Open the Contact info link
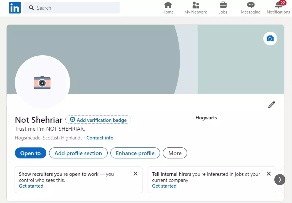This screenshot has width=292, height=203. click(x=100, y=138)
